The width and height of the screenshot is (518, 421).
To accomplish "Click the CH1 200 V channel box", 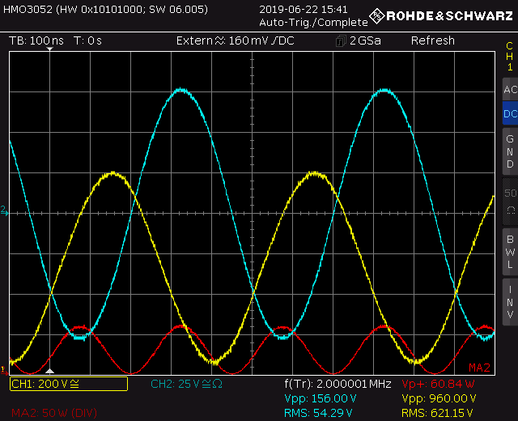I will [68, 384].
